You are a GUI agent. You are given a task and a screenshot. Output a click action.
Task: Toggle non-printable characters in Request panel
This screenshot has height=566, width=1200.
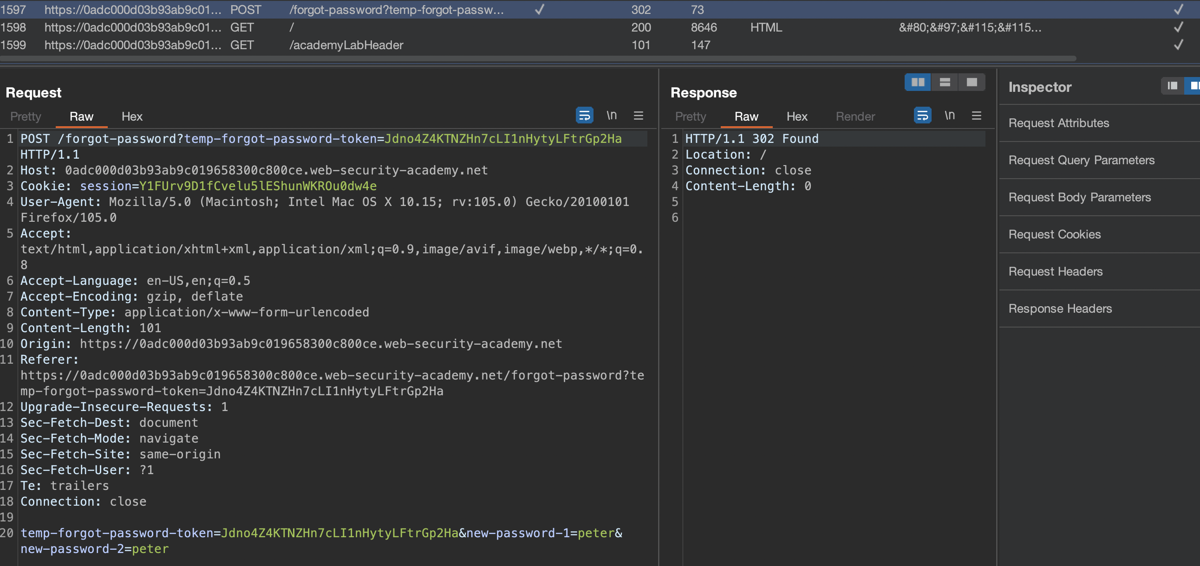(611, 116)
